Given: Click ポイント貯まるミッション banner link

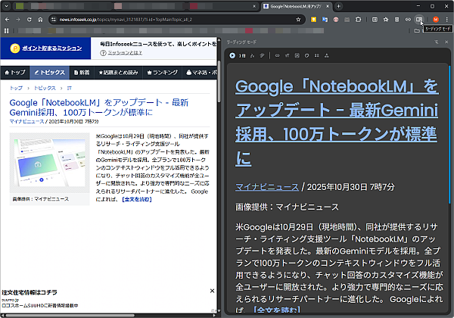Looking at the screenshot, I should pyautogui.click(x=51, y=49).
